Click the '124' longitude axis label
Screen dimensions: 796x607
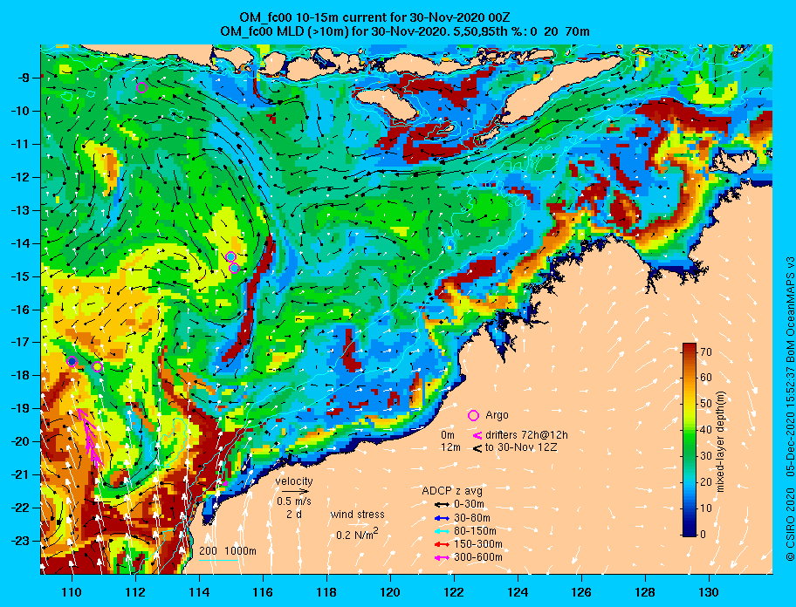tap(518, 592)
